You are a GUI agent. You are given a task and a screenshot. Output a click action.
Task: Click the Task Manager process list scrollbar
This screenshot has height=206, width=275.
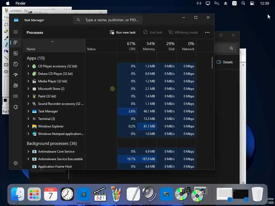coord(212,63)
